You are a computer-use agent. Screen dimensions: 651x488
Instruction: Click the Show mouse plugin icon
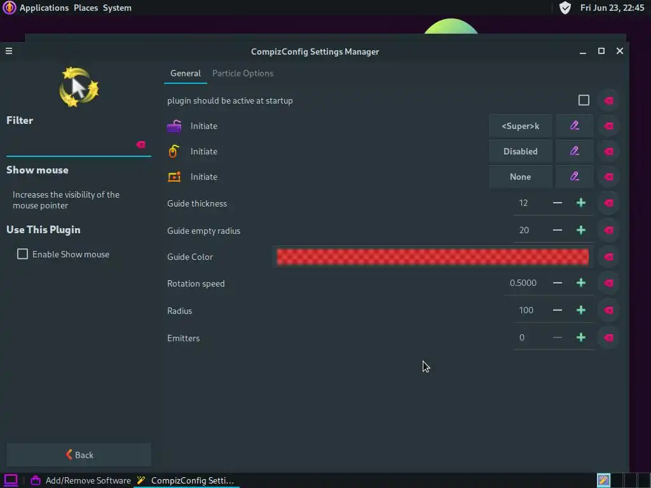(79, 87)
